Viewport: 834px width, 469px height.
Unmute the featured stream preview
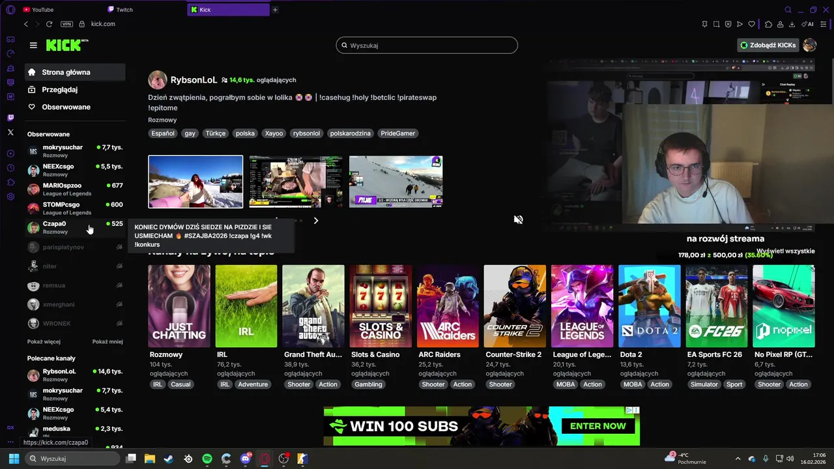pos(518,220)
